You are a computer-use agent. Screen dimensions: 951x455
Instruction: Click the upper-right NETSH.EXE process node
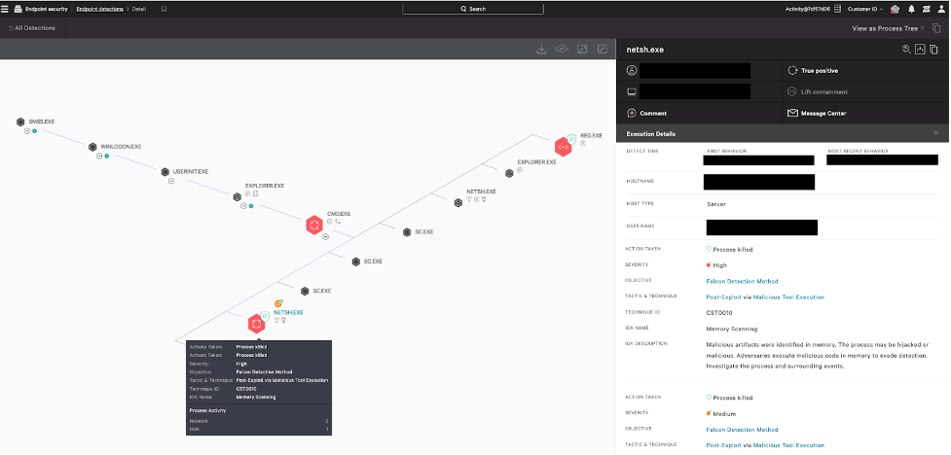tap(458, 202)
